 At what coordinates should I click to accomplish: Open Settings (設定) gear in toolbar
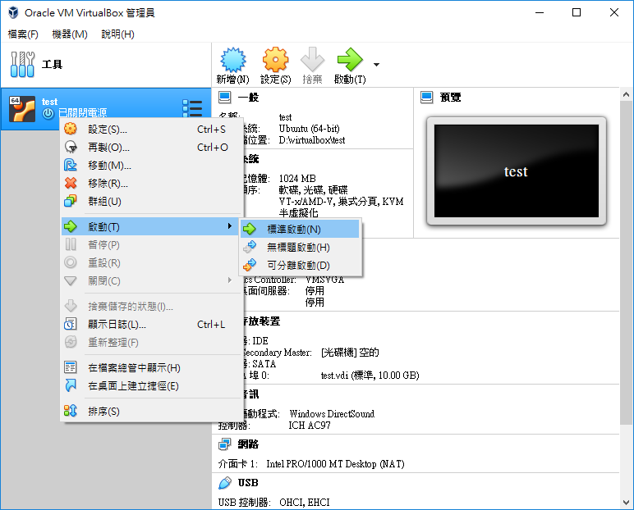point(275,60)
